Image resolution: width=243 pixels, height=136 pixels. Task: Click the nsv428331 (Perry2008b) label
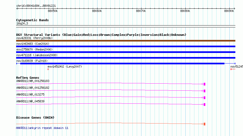coord(34,38)
